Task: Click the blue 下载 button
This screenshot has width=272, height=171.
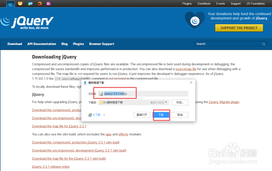Action: [x=161, y=115]
